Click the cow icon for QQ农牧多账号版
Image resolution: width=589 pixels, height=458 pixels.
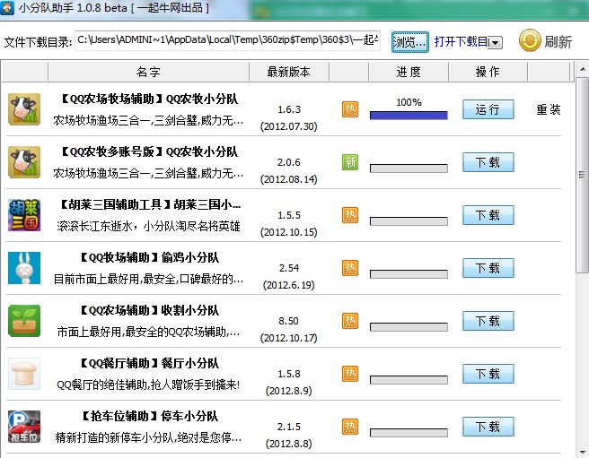coord(24,162)
